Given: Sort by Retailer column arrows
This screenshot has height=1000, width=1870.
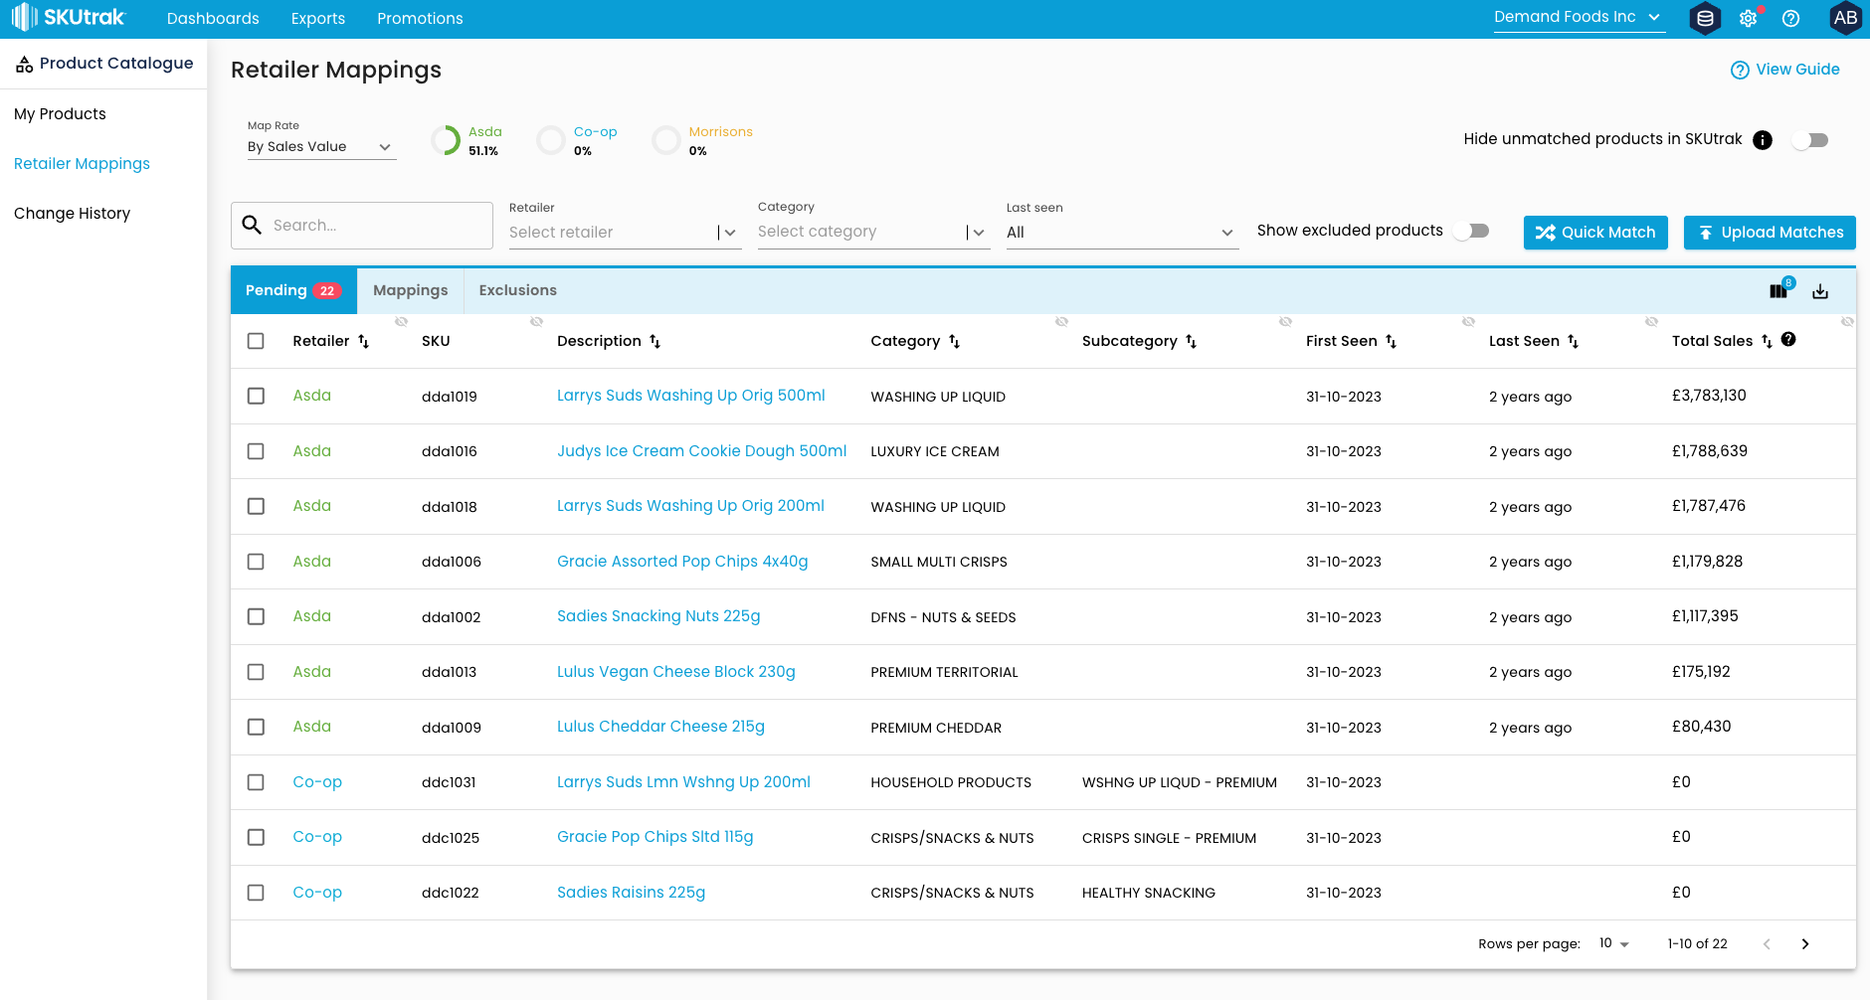Looking at the screenshot, I should [x=363, y=341].
